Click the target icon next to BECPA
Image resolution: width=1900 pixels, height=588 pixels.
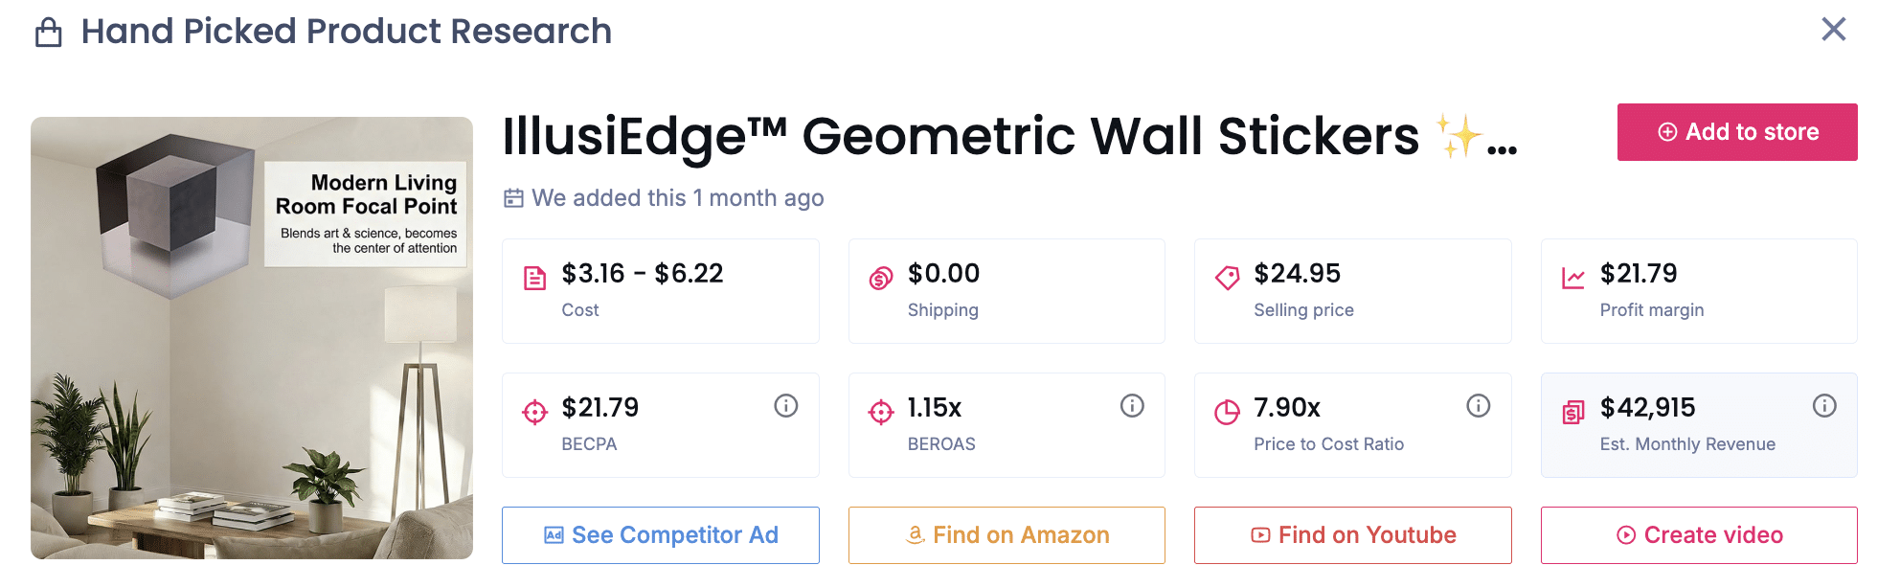[536, 408]
